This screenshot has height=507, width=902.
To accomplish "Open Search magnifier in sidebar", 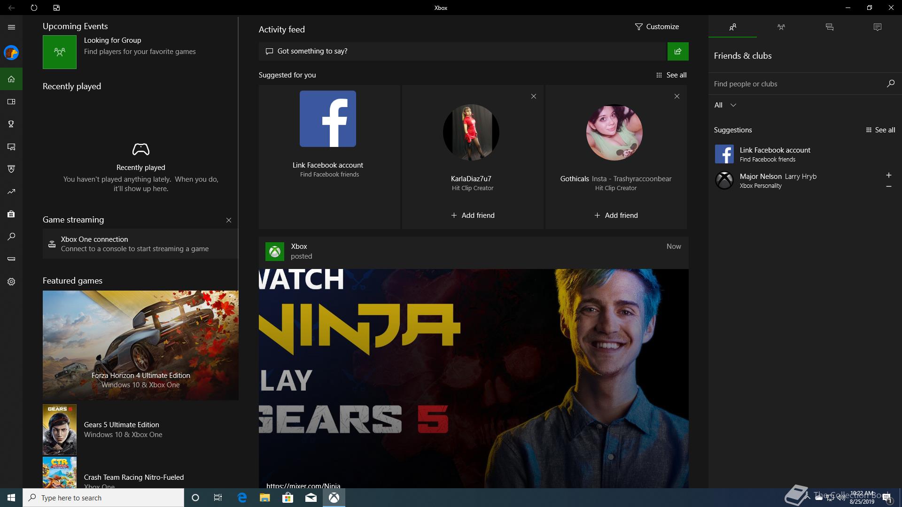I will (x=11, y=237).
